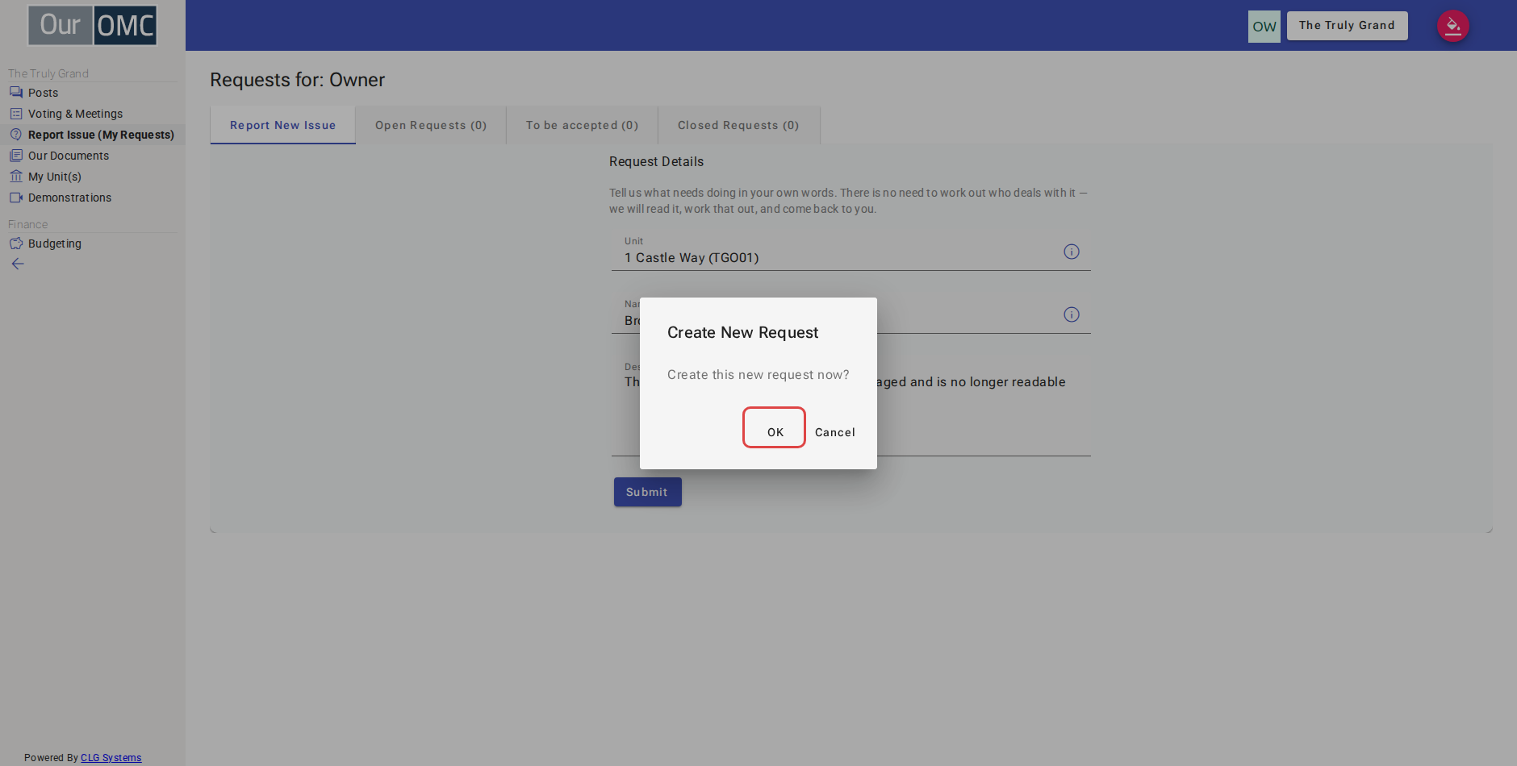
Task: Click The Truly Grand sidebar section label
Action: point(48,73)
